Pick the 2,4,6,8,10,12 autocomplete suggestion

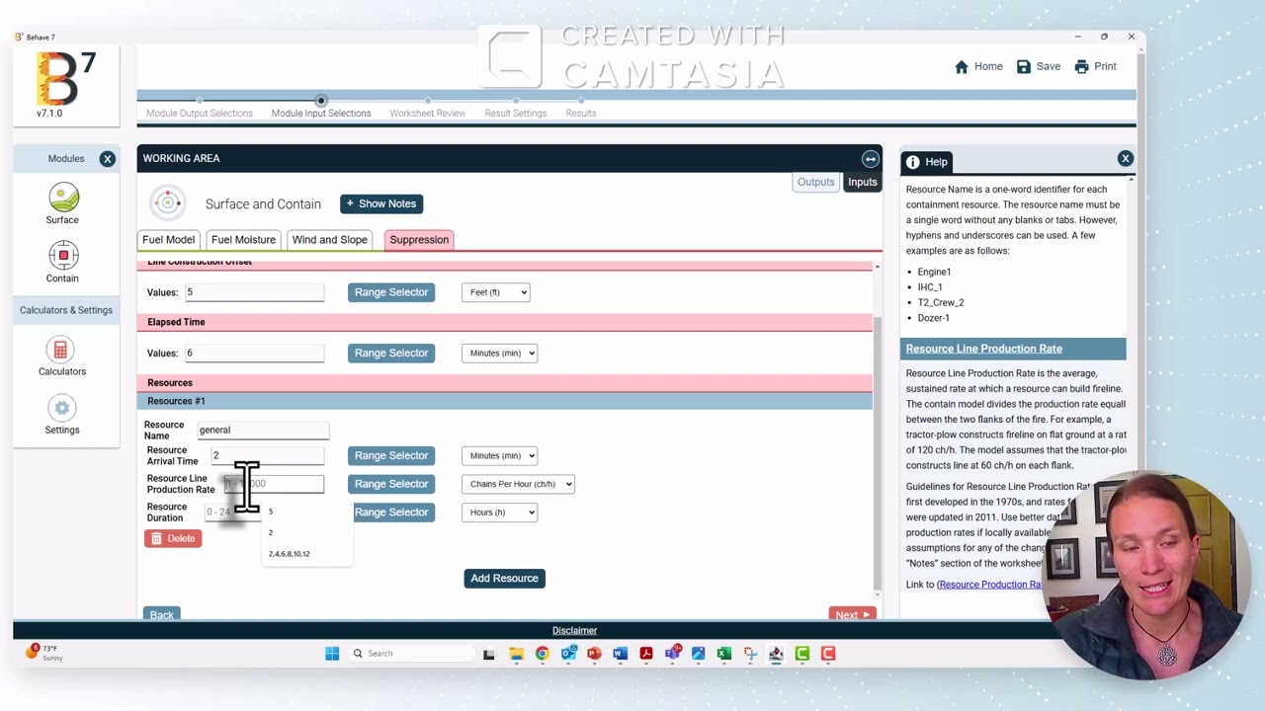tap(289, 554)
